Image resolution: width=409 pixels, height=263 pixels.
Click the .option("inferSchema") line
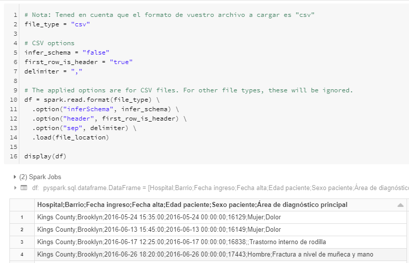(105, 109)
